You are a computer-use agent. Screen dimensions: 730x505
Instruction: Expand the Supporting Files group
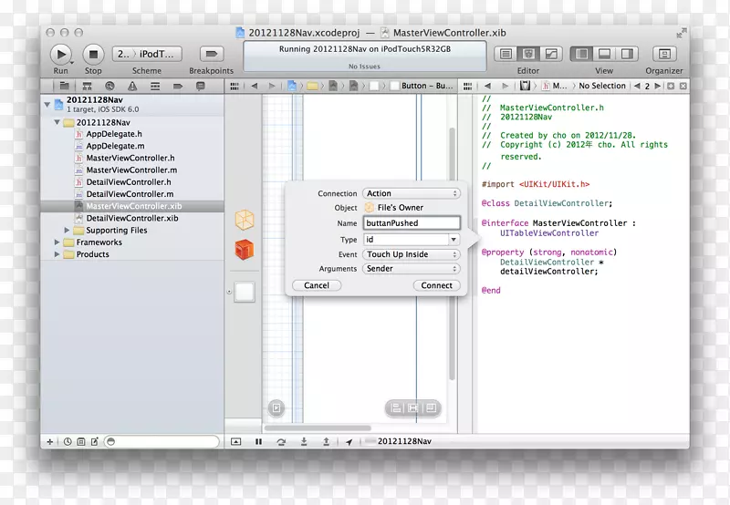pos(67,231)
